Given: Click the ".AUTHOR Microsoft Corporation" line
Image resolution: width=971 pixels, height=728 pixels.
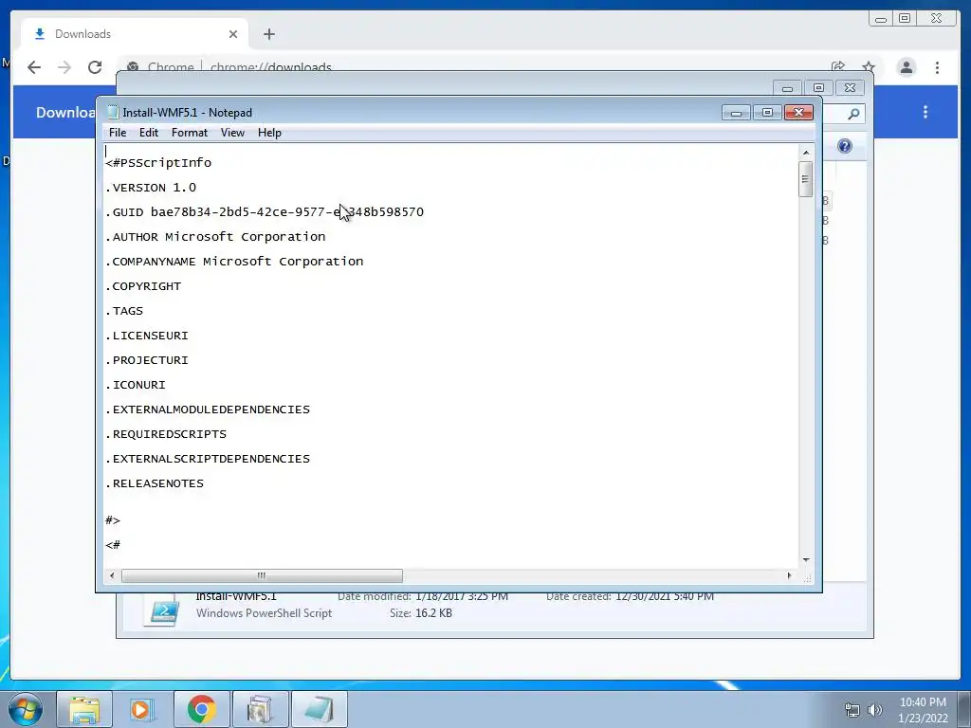Looking at the screenshot, I should pyautogui.click(x=215, y=237).
